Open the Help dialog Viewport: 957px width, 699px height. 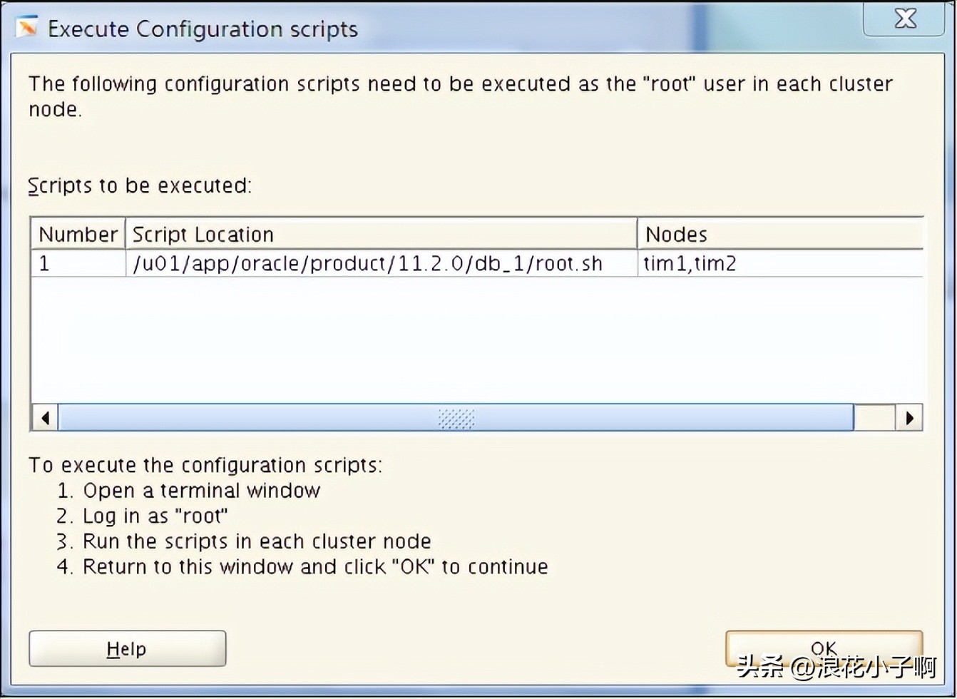tap(126, 648)
